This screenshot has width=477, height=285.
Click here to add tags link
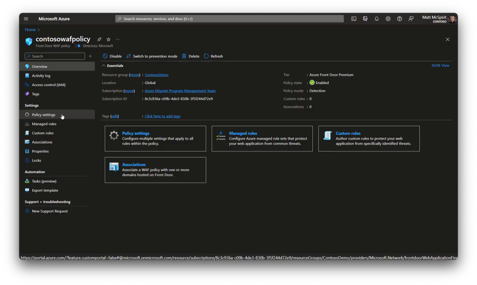pyautogui.click(x=162, y=116)
